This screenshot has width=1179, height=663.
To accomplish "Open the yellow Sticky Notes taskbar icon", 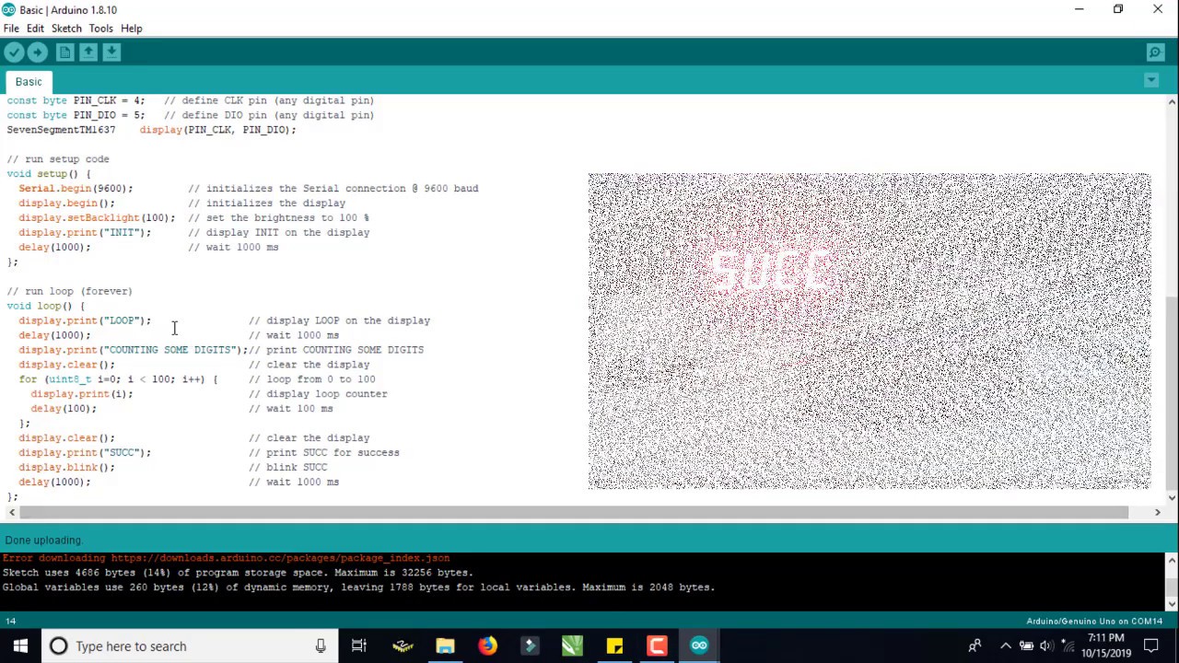I will pyautogui.click(x=614, y=646).
